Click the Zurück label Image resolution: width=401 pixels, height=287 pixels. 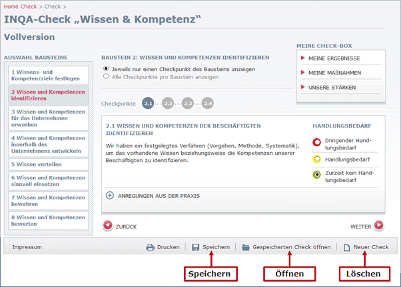[x=126, y=227]
